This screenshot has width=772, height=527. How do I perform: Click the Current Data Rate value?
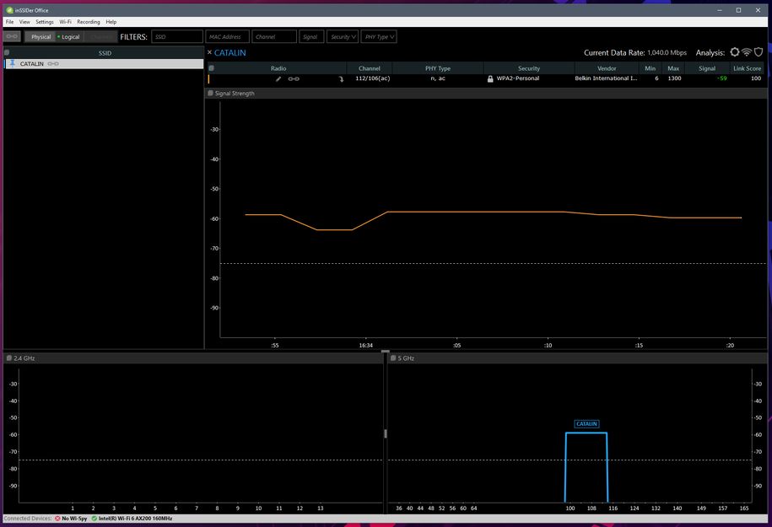tap(667, 52)
